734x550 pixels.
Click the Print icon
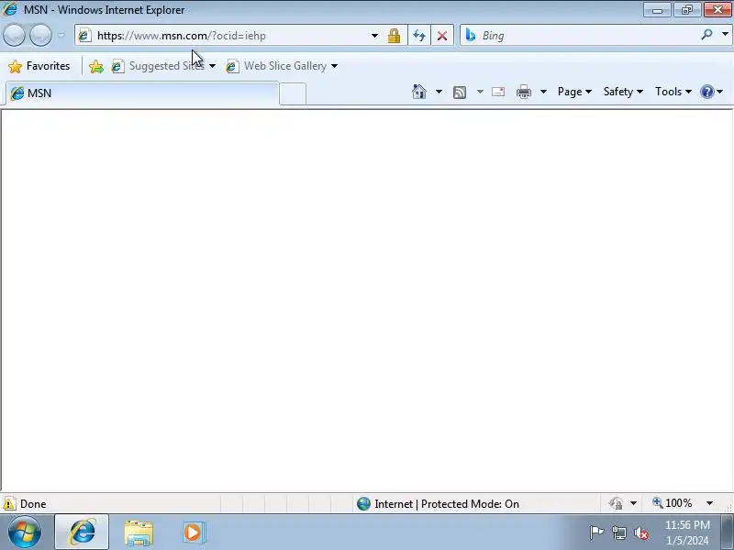(523, 92)
